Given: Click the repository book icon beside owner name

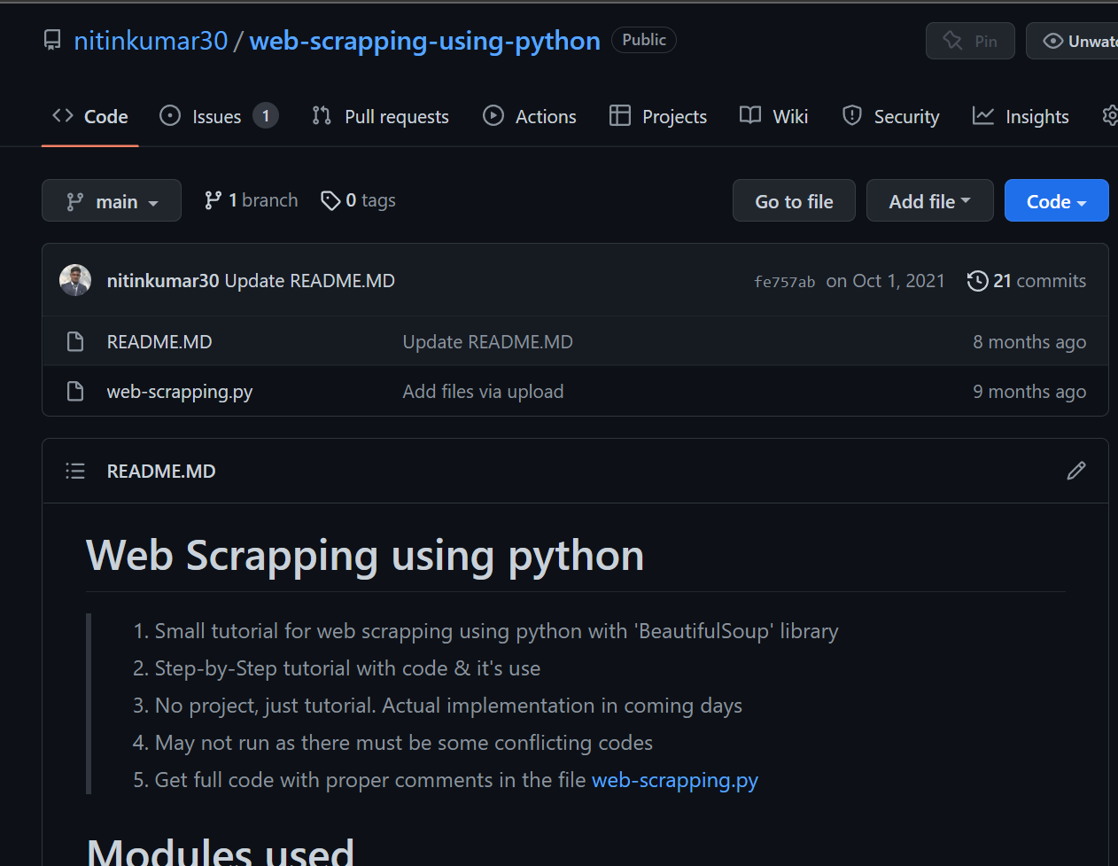Looking at the screenshot, I should tap(53, 41).
